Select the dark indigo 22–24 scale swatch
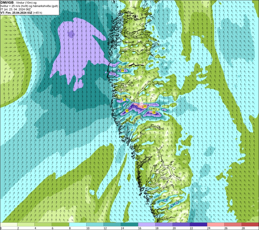Screen dimensions: 259x230 [199, 224]
